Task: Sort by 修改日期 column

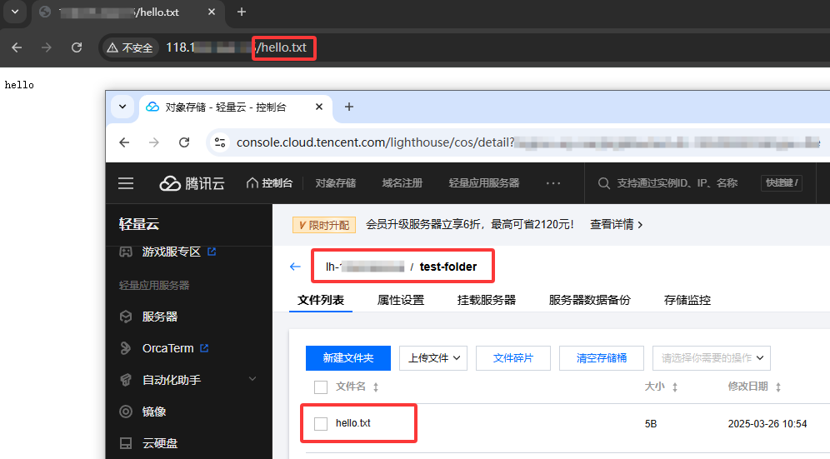Action: 778,387
